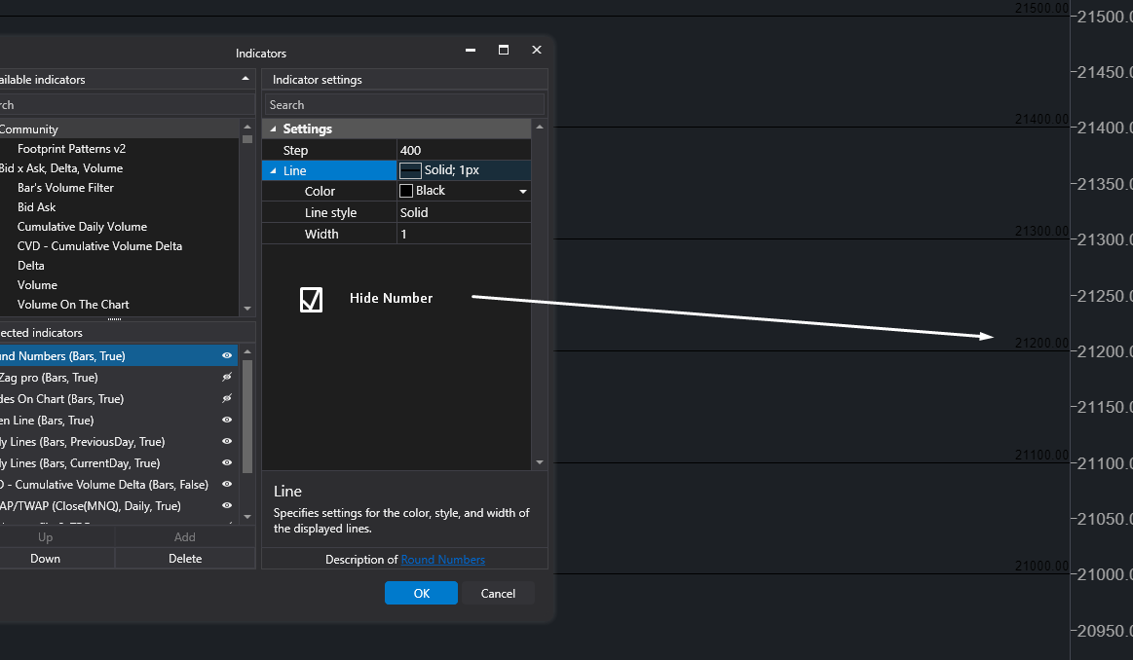Select Round Numbers (Bars, True) in selected indicators

pyautogui.click(x=119, y=356)
